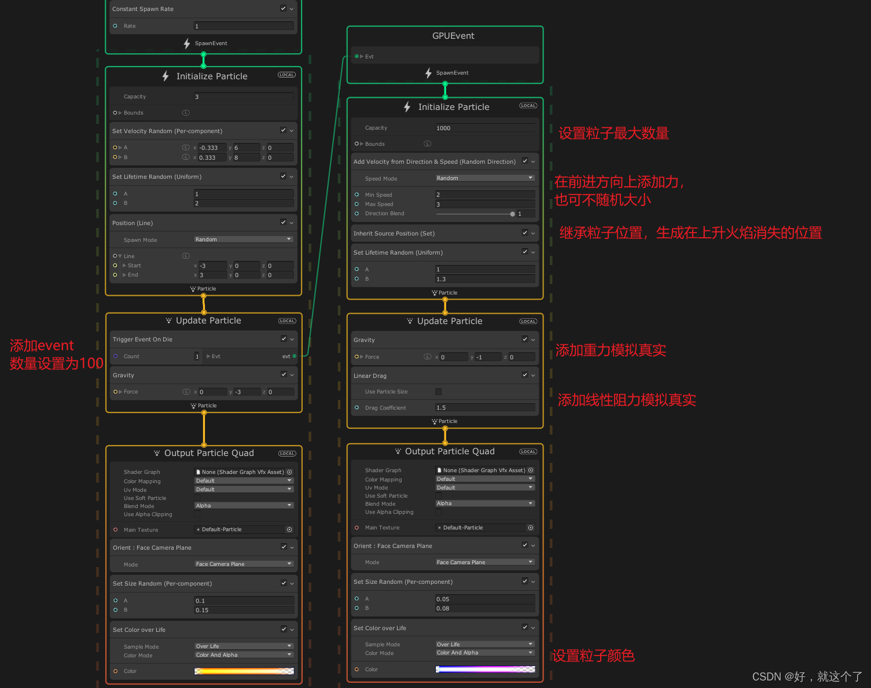Open left Color Mode dropdown
The image size is (871, 688).
[x=244, y=655]
